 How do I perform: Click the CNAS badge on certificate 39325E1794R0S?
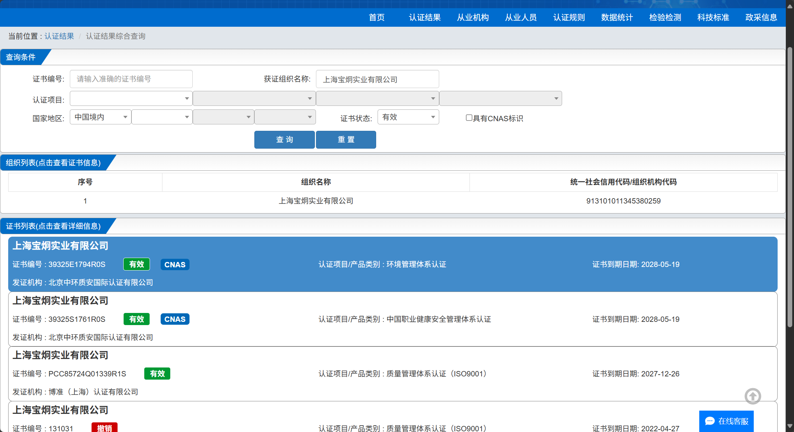click(x=175, y=264)
